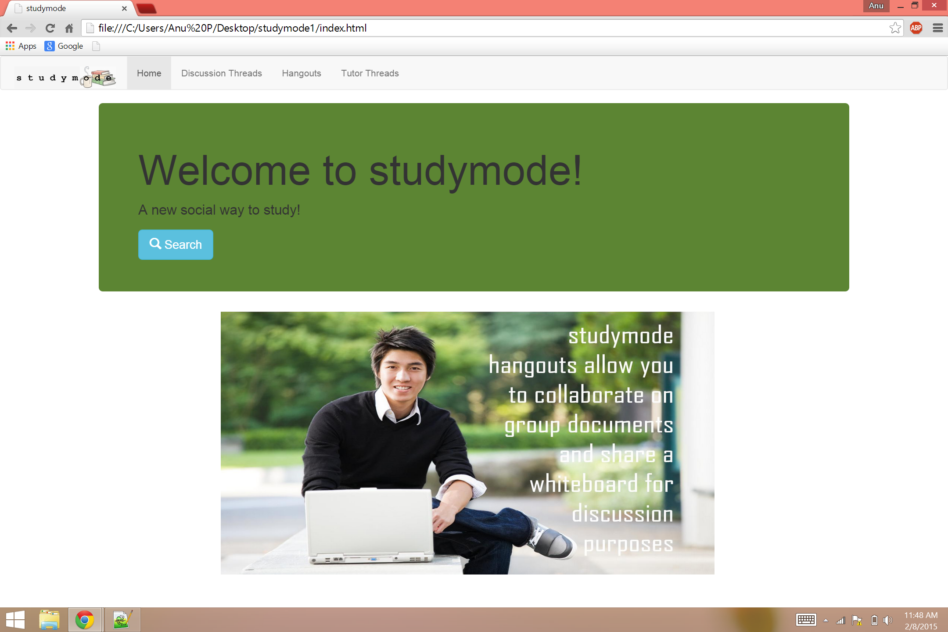
Task: Navigate to Tutor Threads
Action: (x=370, y=73)
